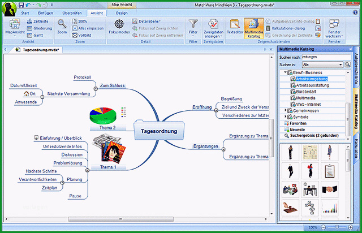Open the Detailebene dropdown
The width and height of the screenshot is (362, 233).
[x=146, y=21]
